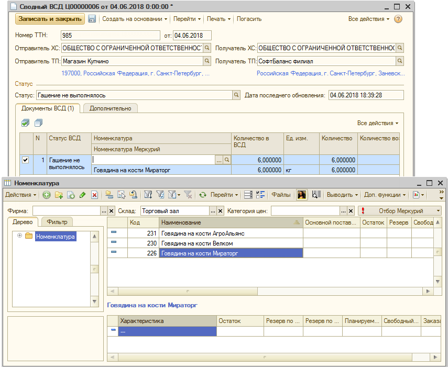This screenshot has width=448, height=368.
Task: Select Номенклатура folder in tree
Action: [x=56, y=237]
